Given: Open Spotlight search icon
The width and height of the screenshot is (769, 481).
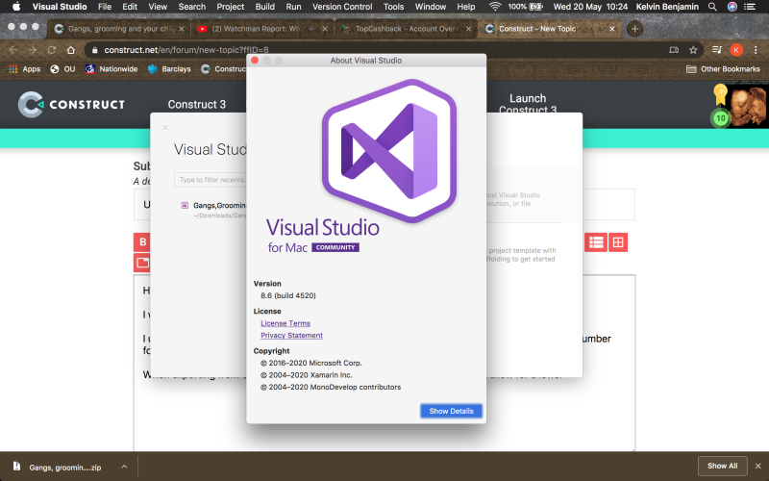Looking at the screenshot, I should 712,7.
